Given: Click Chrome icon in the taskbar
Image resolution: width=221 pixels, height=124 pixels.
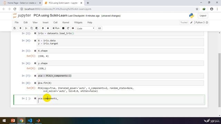Looking at the screenshot, I should 21,121.
